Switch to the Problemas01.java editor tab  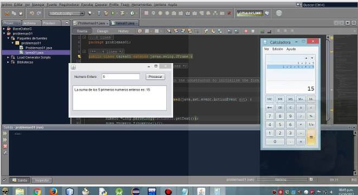tap(91, 23)
